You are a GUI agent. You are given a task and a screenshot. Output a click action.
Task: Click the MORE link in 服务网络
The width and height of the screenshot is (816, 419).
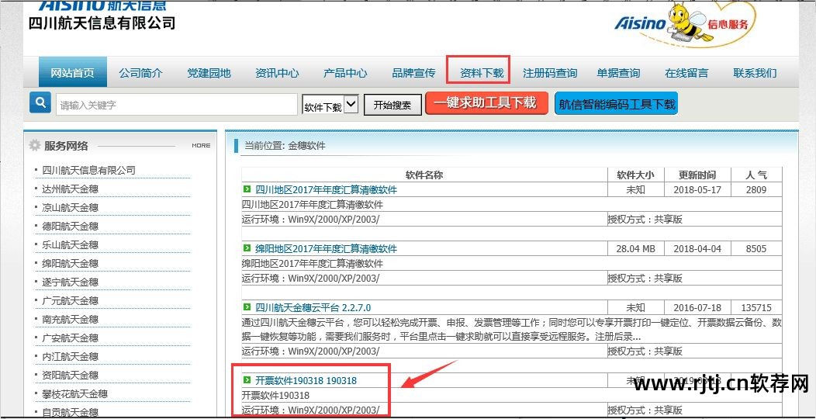coord(201,146)
